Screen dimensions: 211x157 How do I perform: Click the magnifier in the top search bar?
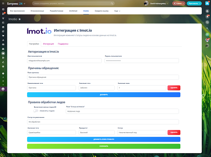tap(112, 4)
